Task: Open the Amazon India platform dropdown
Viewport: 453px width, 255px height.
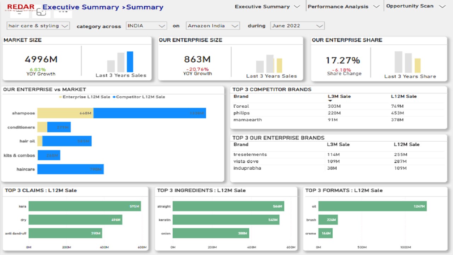Action: click(x=213, y=26)
